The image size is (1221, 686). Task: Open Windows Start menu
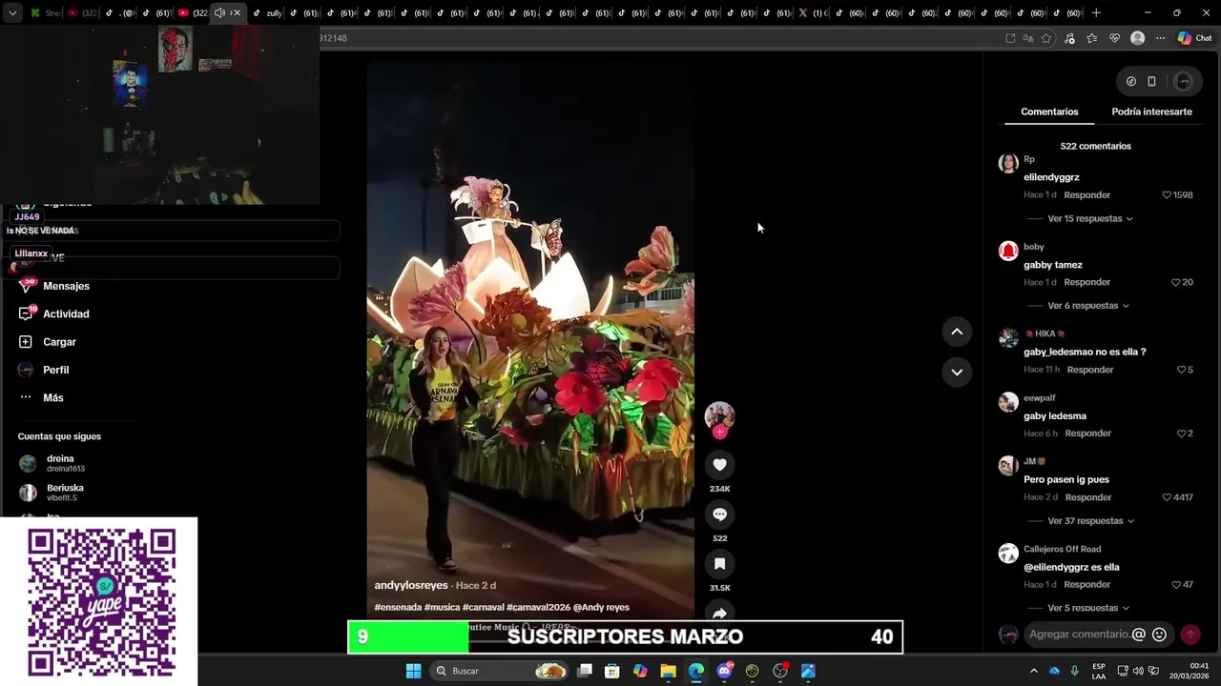point(413,671)
